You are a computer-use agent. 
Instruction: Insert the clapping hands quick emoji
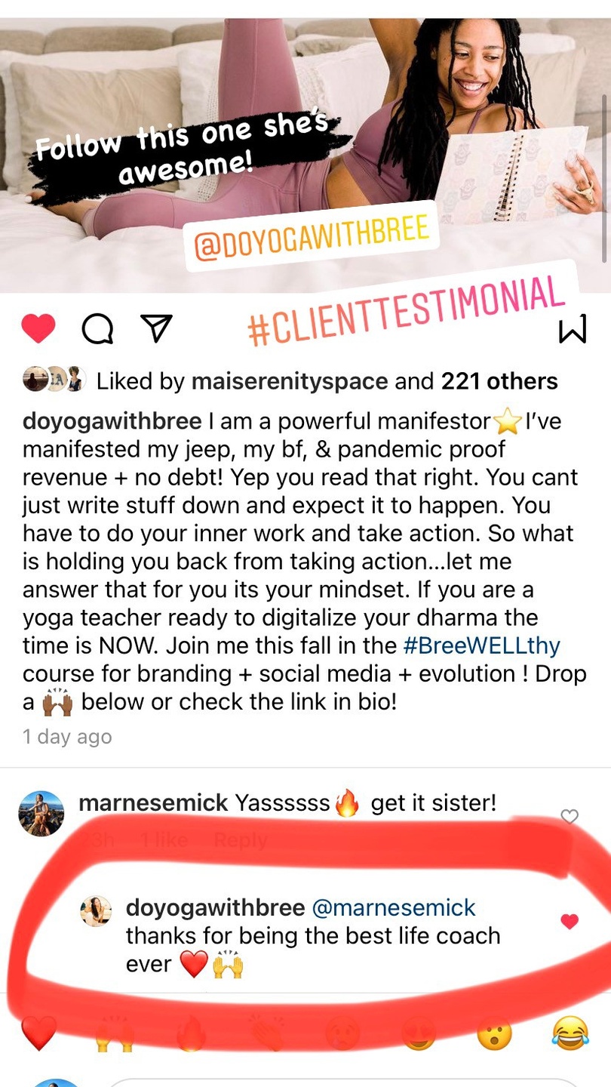266,1033
